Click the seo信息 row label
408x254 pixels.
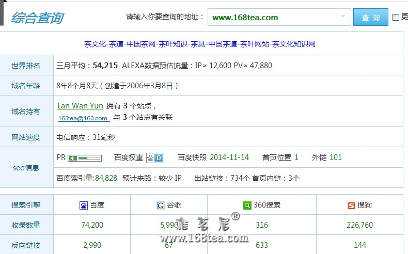tap(26, 168)
